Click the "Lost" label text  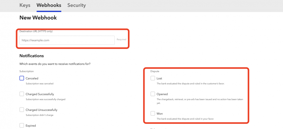tap(159, 79)
